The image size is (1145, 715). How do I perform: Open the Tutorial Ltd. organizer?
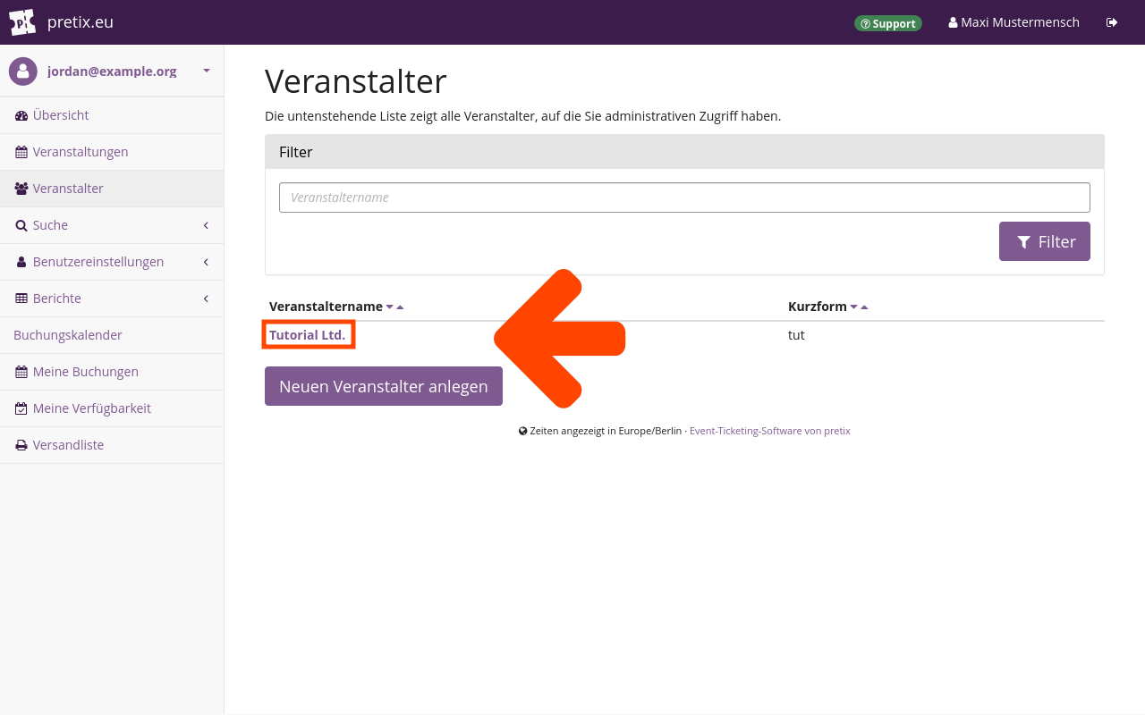tap(307, 335)
